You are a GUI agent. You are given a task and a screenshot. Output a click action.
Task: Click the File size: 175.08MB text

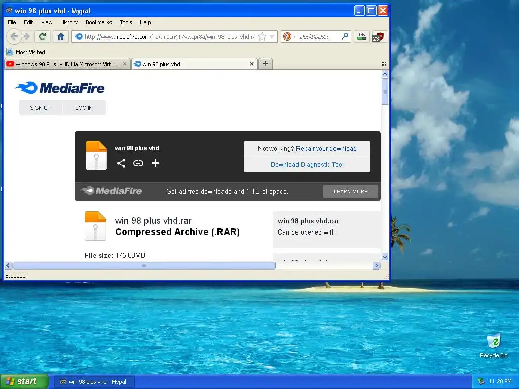115,255
